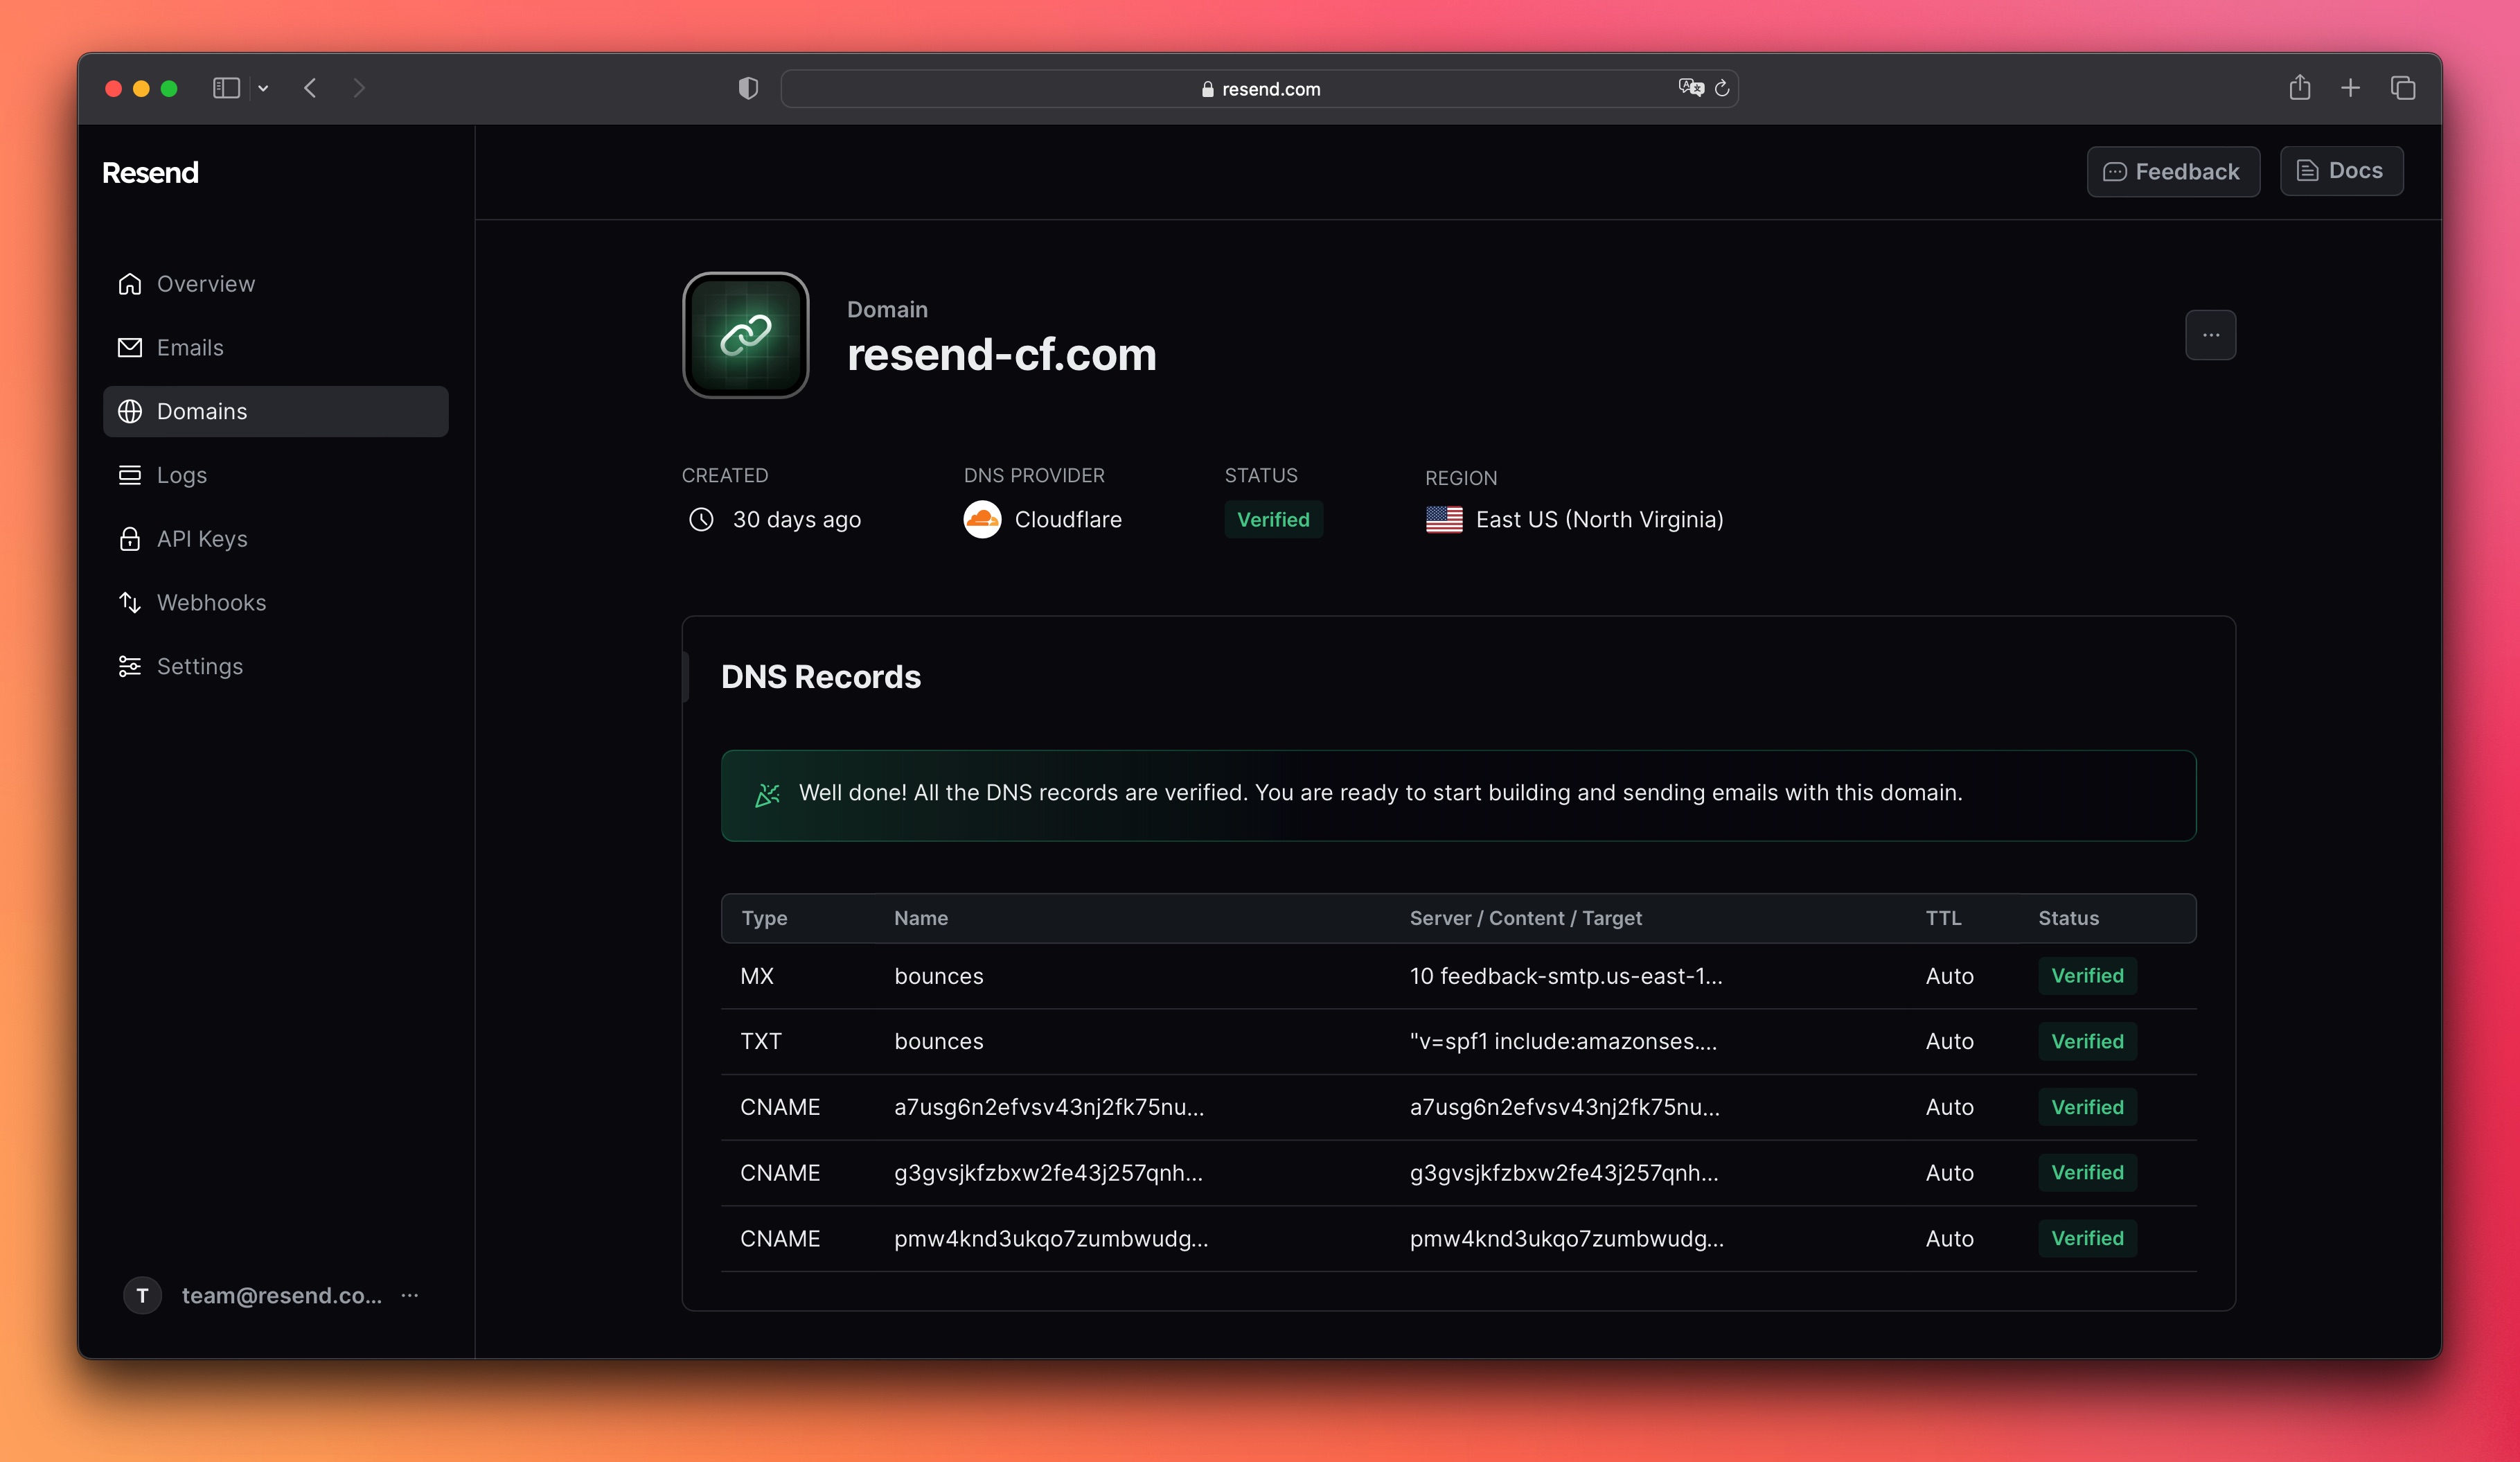Click the Verified badge in TXT row
This screenshot has width=2520, height=1462.
[x=2087, y=1041]
